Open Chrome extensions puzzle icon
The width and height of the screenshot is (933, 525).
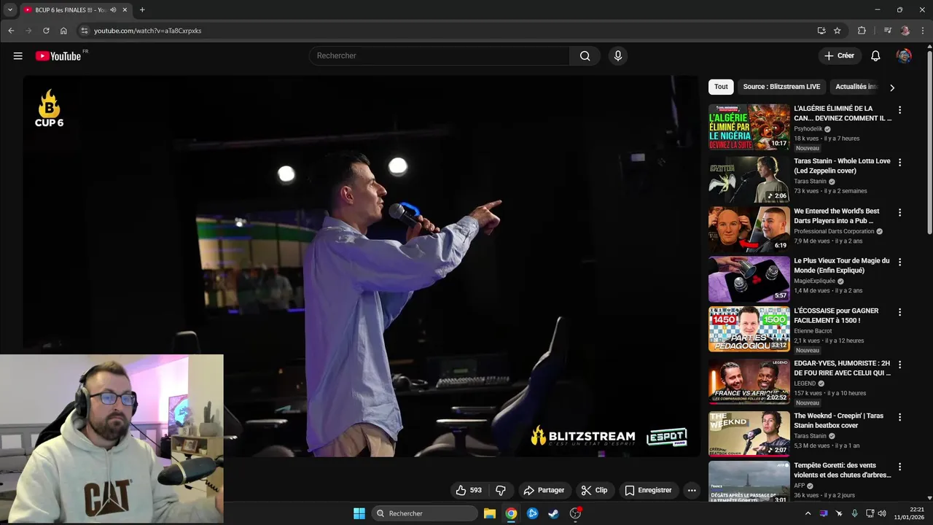click(x=862, y=31)
